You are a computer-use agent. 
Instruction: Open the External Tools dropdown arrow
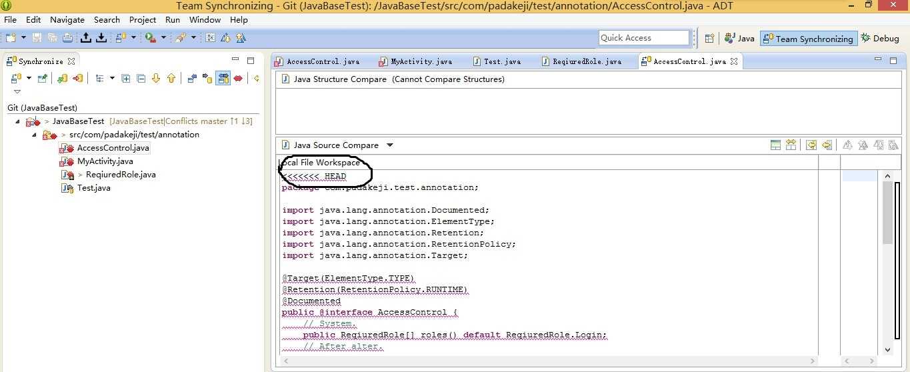(164, 38)
